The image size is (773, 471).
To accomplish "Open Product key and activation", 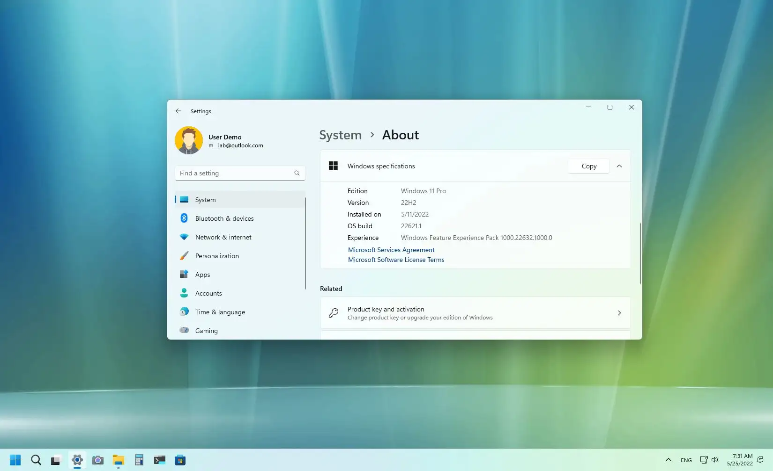I will click(475, 313).
